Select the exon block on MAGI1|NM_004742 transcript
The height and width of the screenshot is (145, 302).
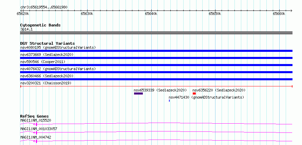[36, 141]
